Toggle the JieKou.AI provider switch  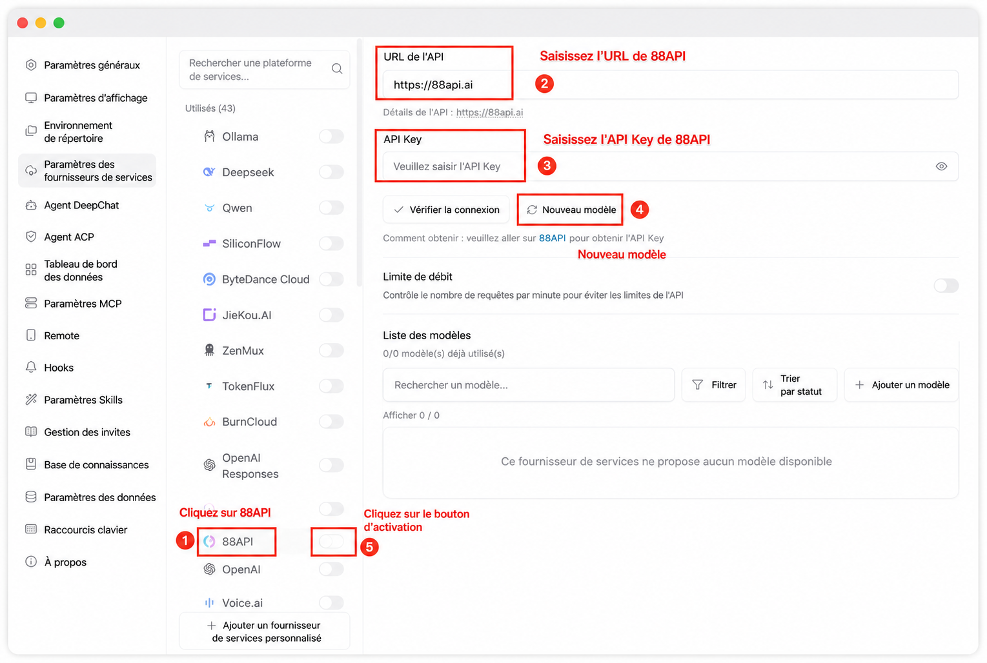pos(332,315)
